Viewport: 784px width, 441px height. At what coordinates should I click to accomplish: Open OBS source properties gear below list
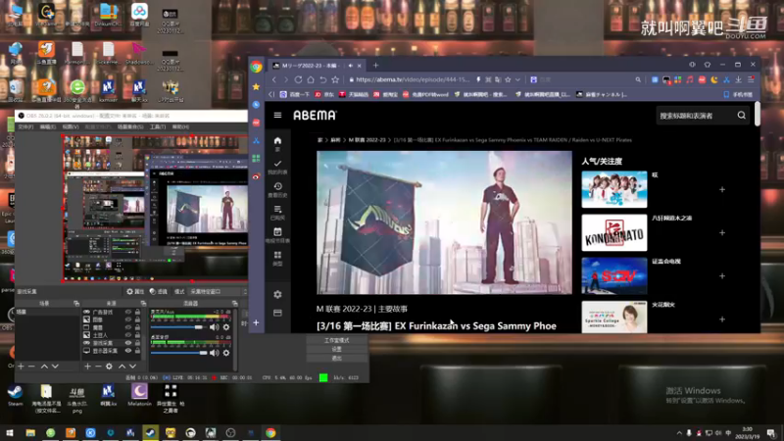(109, 367)
